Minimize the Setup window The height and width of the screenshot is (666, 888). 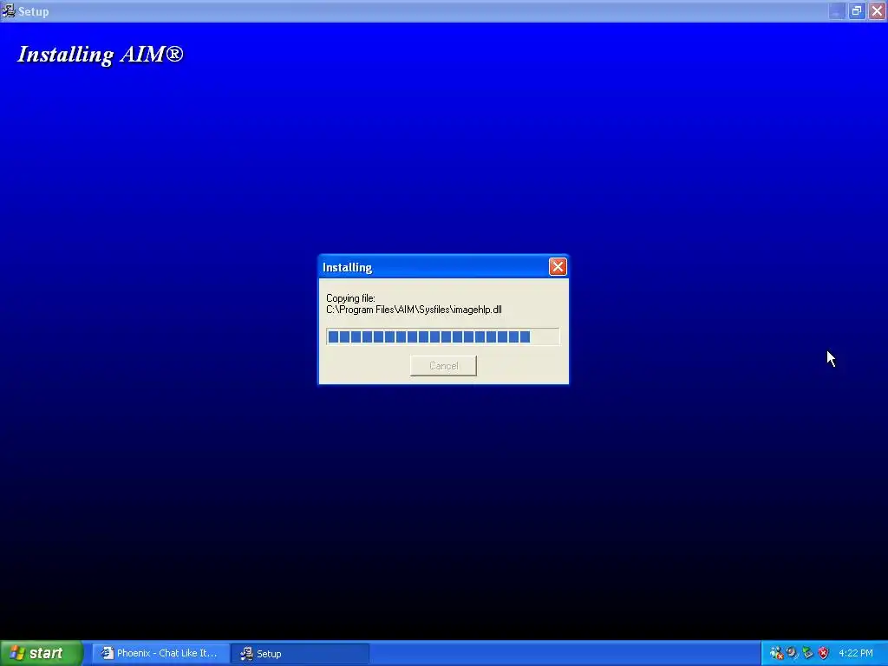(837, 10)
